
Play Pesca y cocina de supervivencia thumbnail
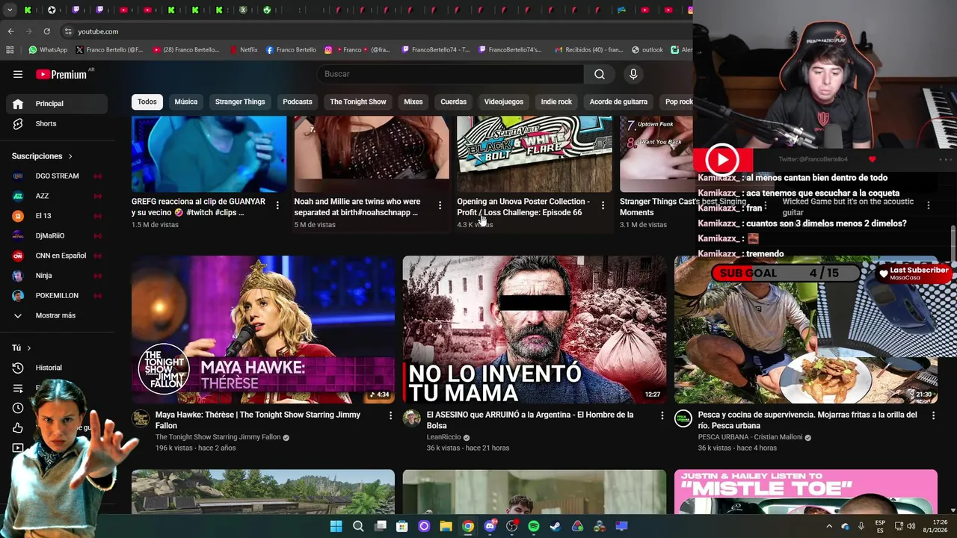pyautogui.click(x=806, y=330)
